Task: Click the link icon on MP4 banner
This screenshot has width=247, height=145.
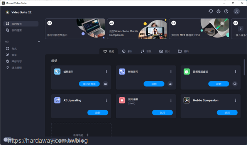Action: (x=174, y=23)
